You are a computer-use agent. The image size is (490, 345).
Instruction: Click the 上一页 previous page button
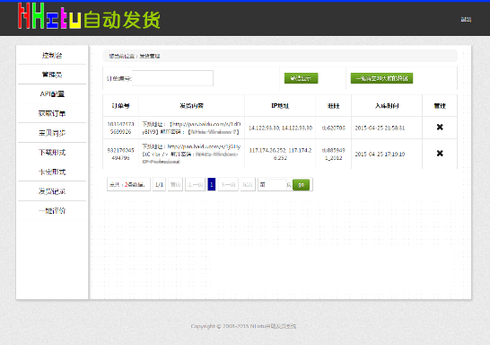click(x=195, y=184)
